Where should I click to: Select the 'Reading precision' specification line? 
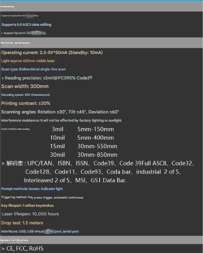coord(47,78)
